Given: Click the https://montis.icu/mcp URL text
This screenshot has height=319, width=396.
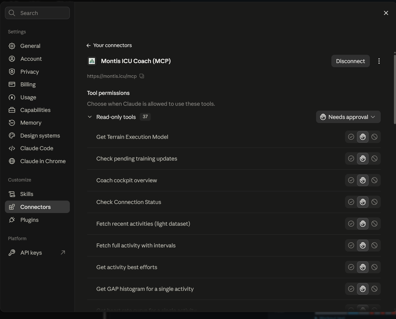Looking at the screenshot, I should pos(112,76).
